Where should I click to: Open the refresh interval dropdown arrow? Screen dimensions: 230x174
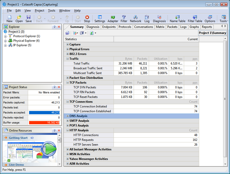tap(95, 33)
